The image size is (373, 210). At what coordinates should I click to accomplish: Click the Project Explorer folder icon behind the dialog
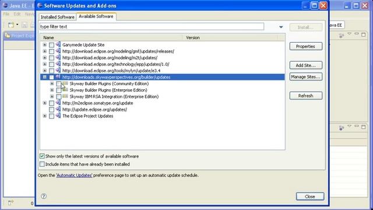pos(8,36)
